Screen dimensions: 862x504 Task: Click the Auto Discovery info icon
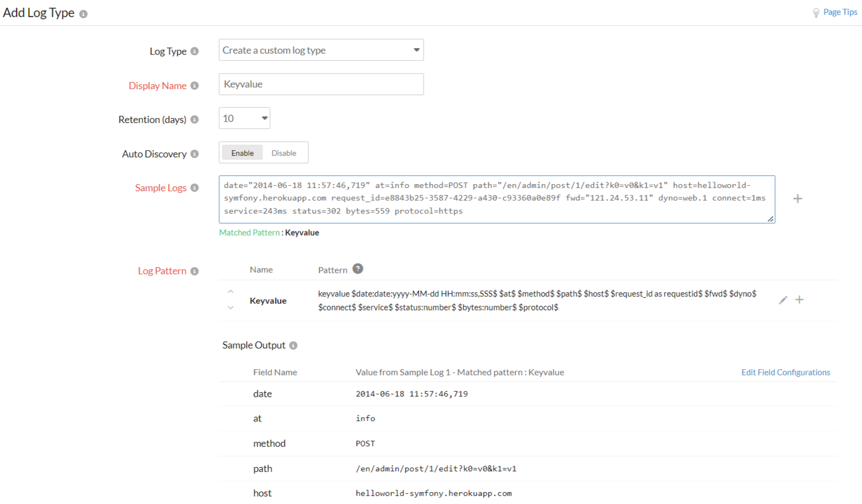[x=195, y=154]
